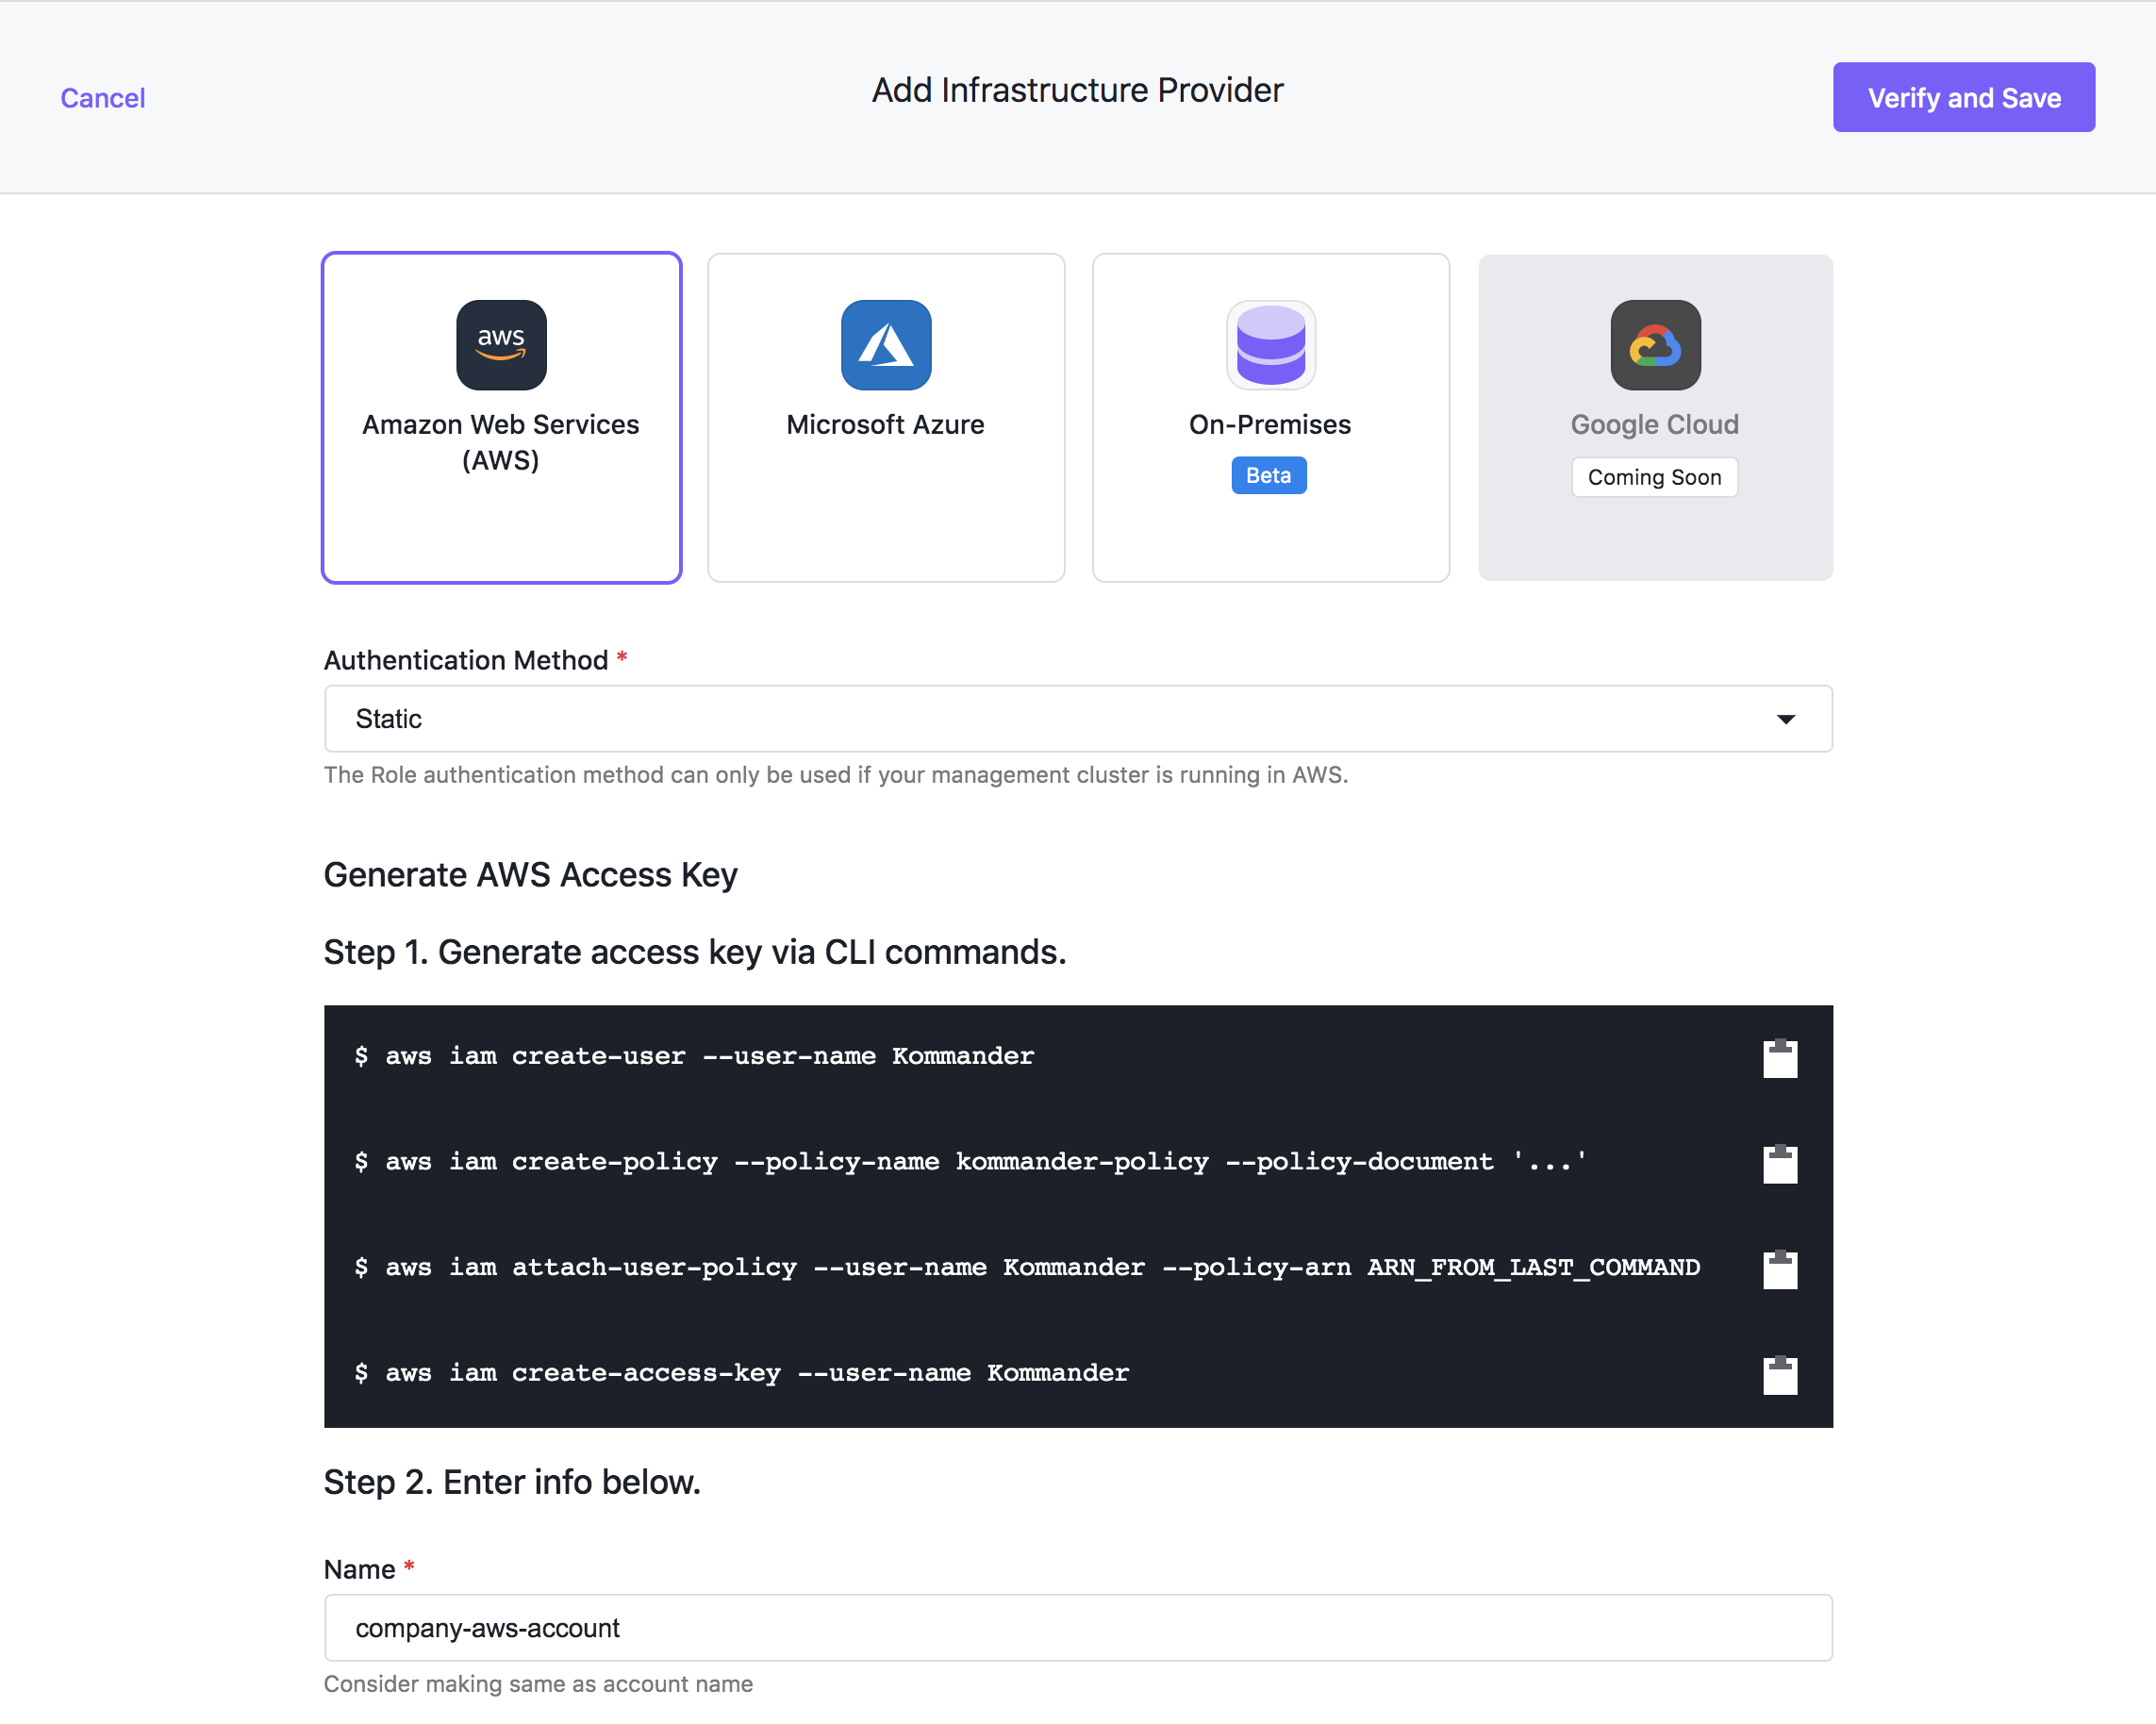Click the Role authentication method hint text
The width and height of the screenshot is (2156, 1724).
pyautogui.click(x=836, y=775)
